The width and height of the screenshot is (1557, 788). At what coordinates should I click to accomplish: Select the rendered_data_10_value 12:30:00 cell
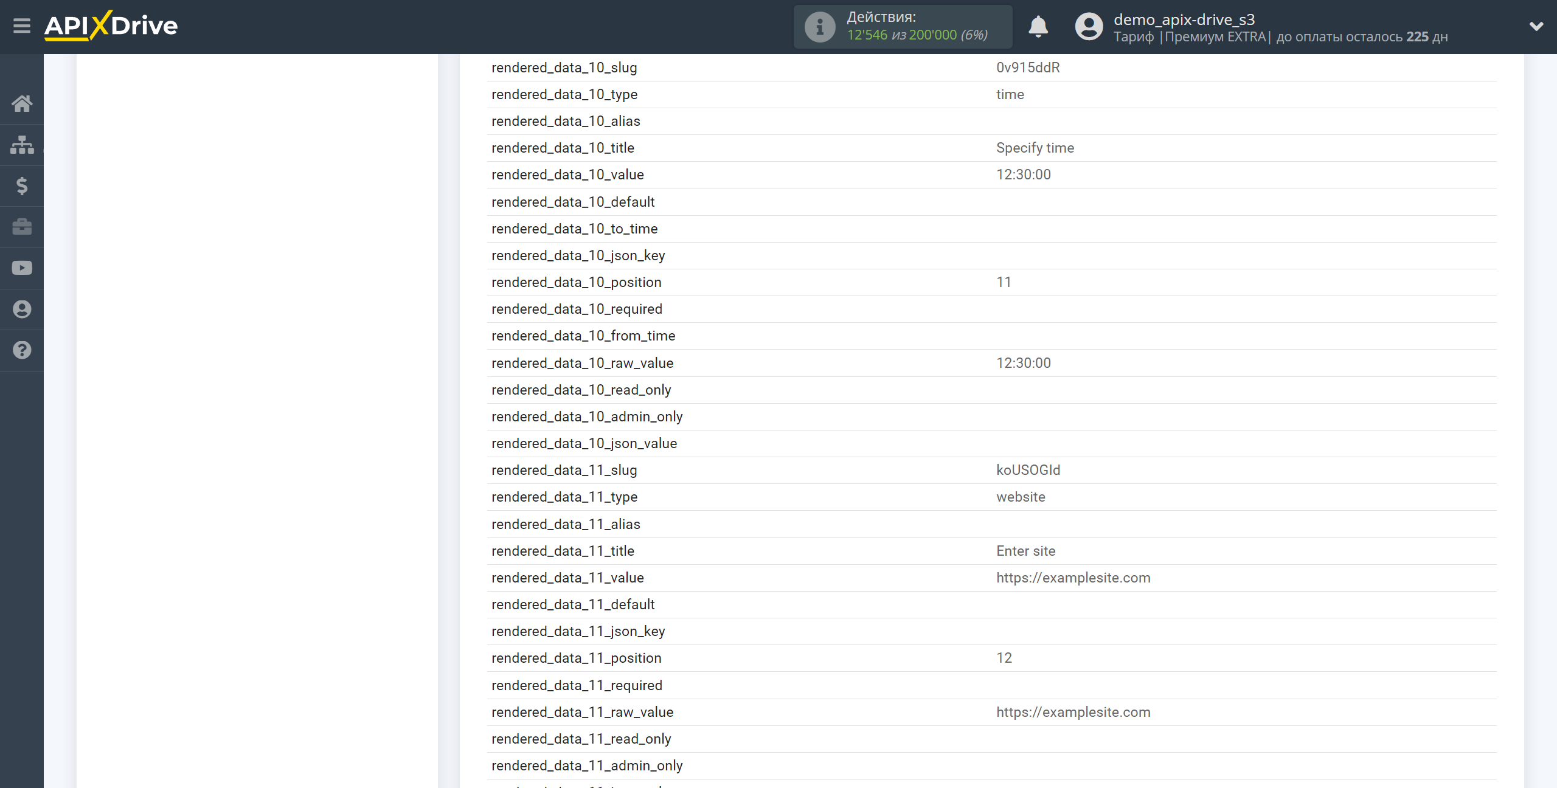pos(1024,175)
